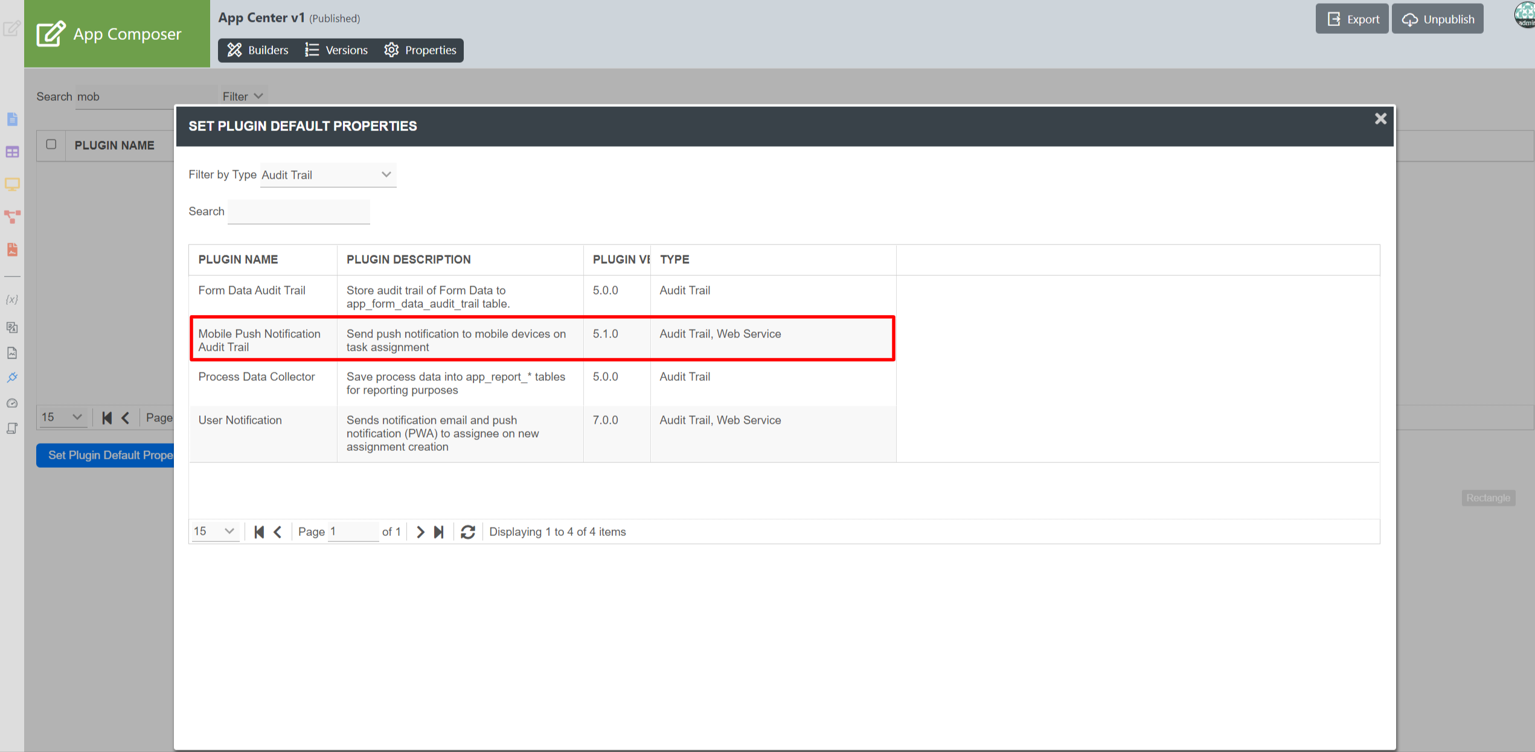Tick the select-all checkbox beside PLUGIN NAME
This screenshot has height=752, width=1535.
coord(51,144)
